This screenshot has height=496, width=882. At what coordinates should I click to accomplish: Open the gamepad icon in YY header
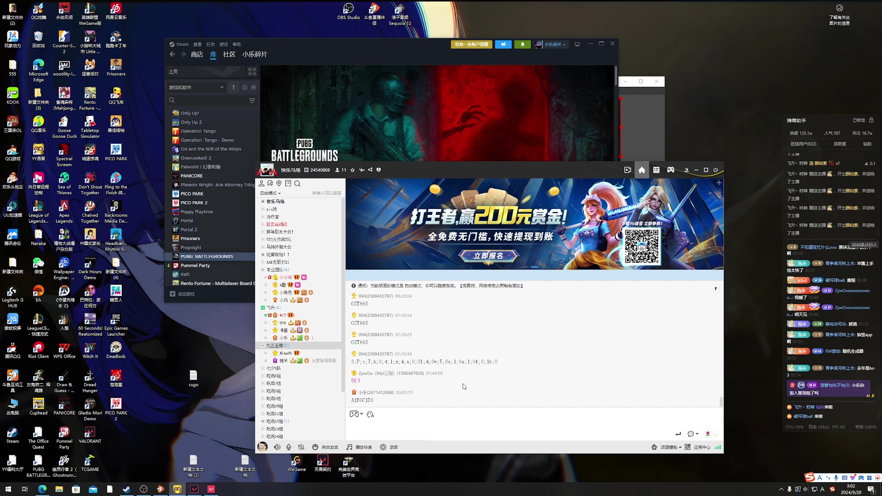coord(671,170)
